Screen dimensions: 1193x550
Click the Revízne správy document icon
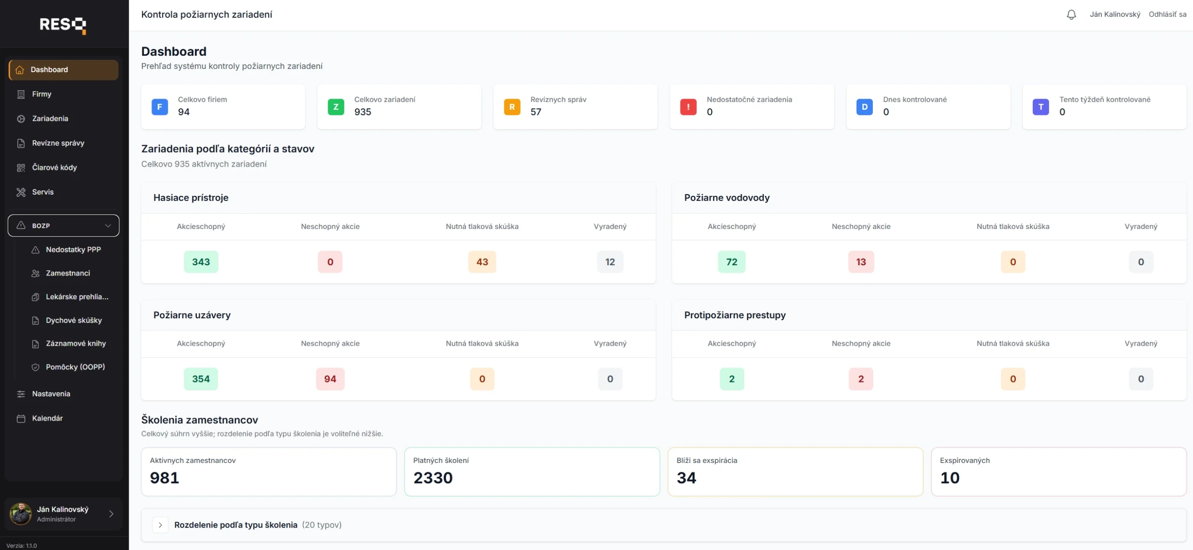tap(21, 143)
